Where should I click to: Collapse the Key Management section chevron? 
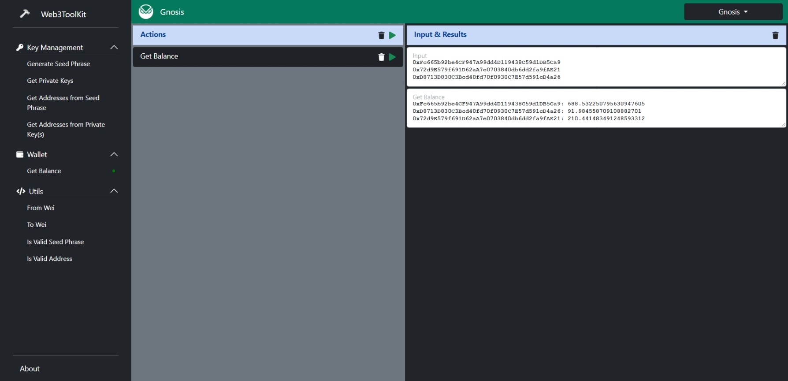pyautogui.click(x=114, y=48)
